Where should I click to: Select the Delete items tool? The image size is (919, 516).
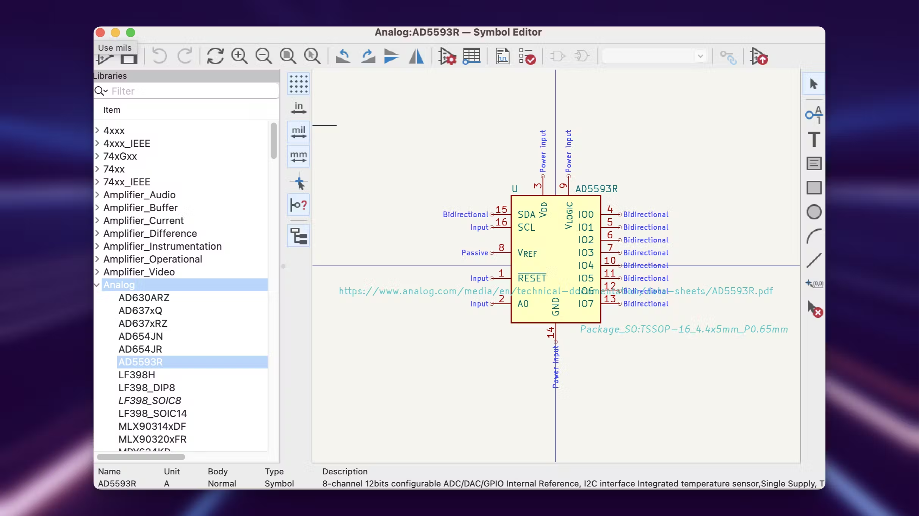pyautogui.click(x=814, y=309)
